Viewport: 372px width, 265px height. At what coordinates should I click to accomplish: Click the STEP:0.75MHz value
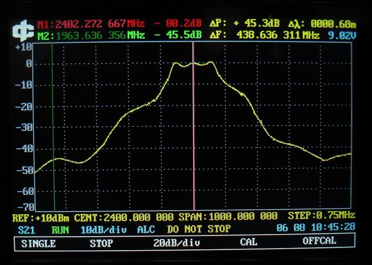[x=321, y=215]
